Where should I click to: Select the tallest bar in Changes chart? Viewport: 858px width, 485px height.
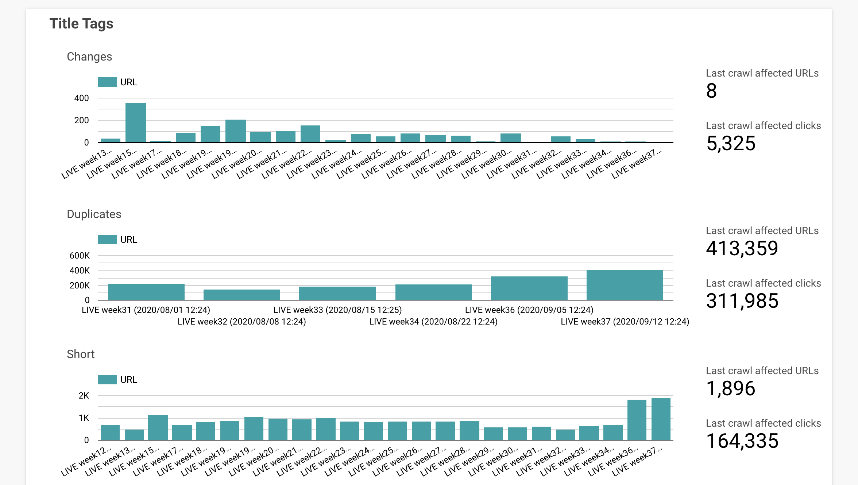[x=136, y=123]
